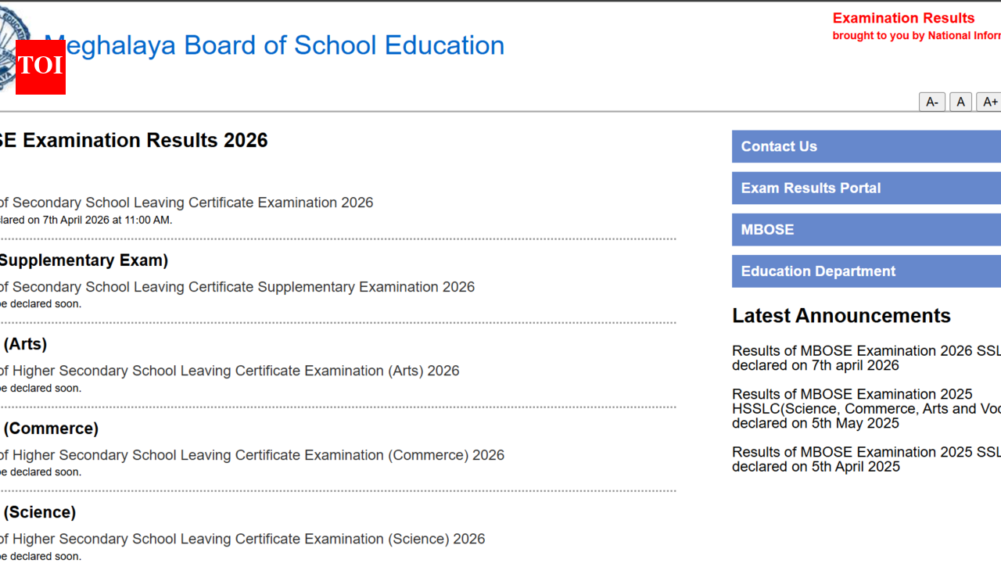This screenshot has height=563, width=1001.
Task: Select the A+ font size control
Action: 989,102
